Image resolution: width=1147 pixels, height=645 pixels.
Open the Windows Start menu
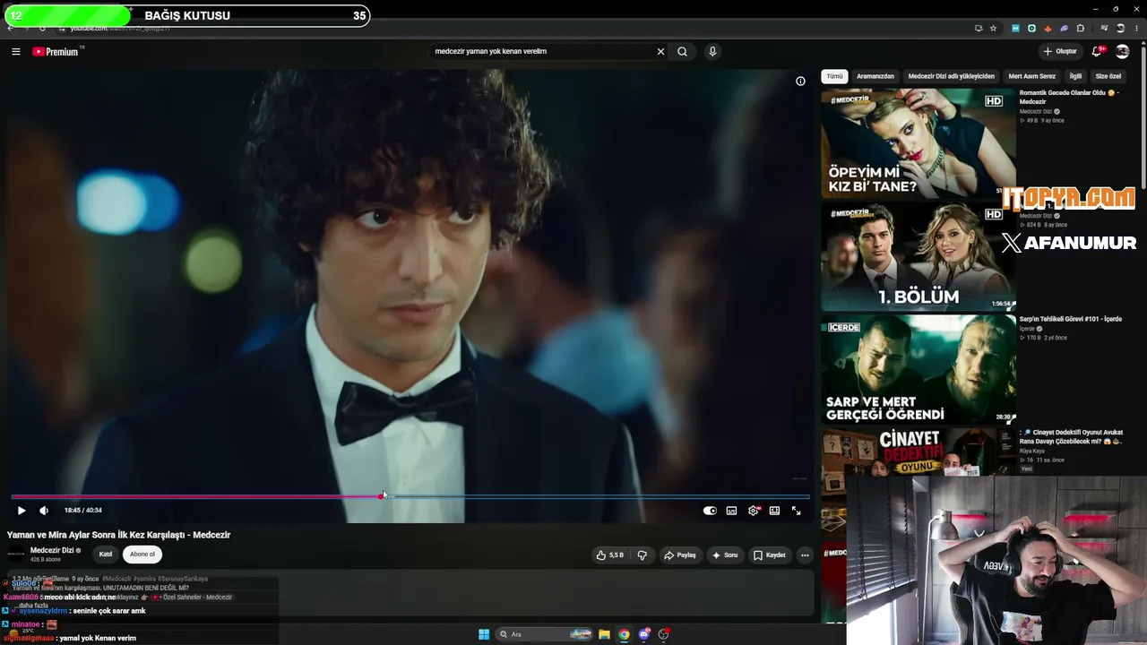point(484,634)
